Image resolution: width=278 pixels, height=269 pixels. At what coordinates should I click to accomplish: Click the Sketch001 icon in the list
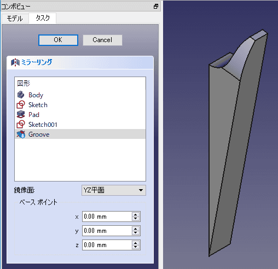coord(21,124)
